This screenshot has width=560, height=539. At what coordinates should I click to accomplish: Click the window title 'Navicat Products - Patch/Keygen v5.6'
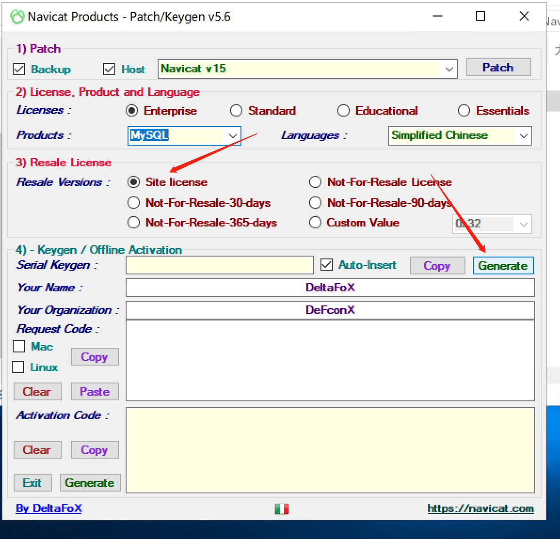pos(129,17)
